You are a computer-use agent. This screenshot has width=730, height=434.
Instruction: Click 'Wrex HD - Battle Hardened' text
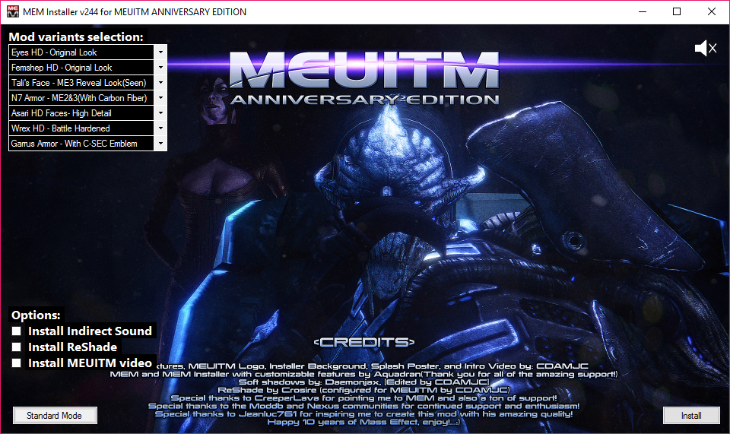pos(61,128)
